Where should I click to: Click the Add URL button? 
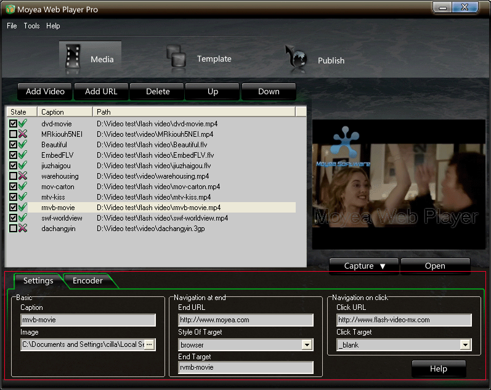pyautogui.click(x=101, y=91)
